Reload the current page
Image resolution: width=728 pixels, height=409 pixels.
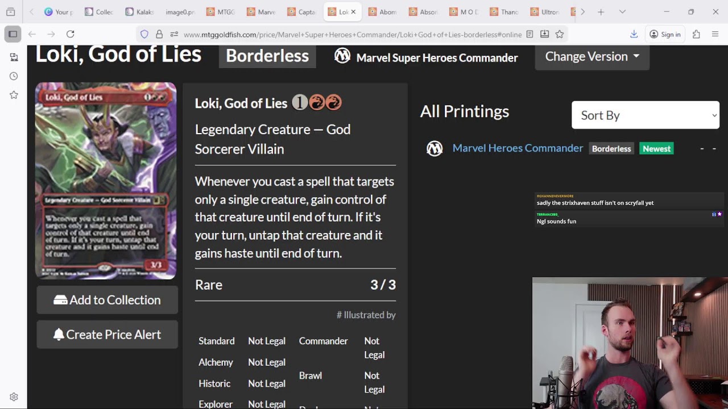[70, 34]
